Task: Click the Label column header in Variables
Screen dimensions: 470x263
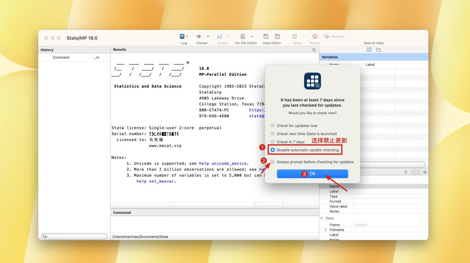Action: [370, 65]
